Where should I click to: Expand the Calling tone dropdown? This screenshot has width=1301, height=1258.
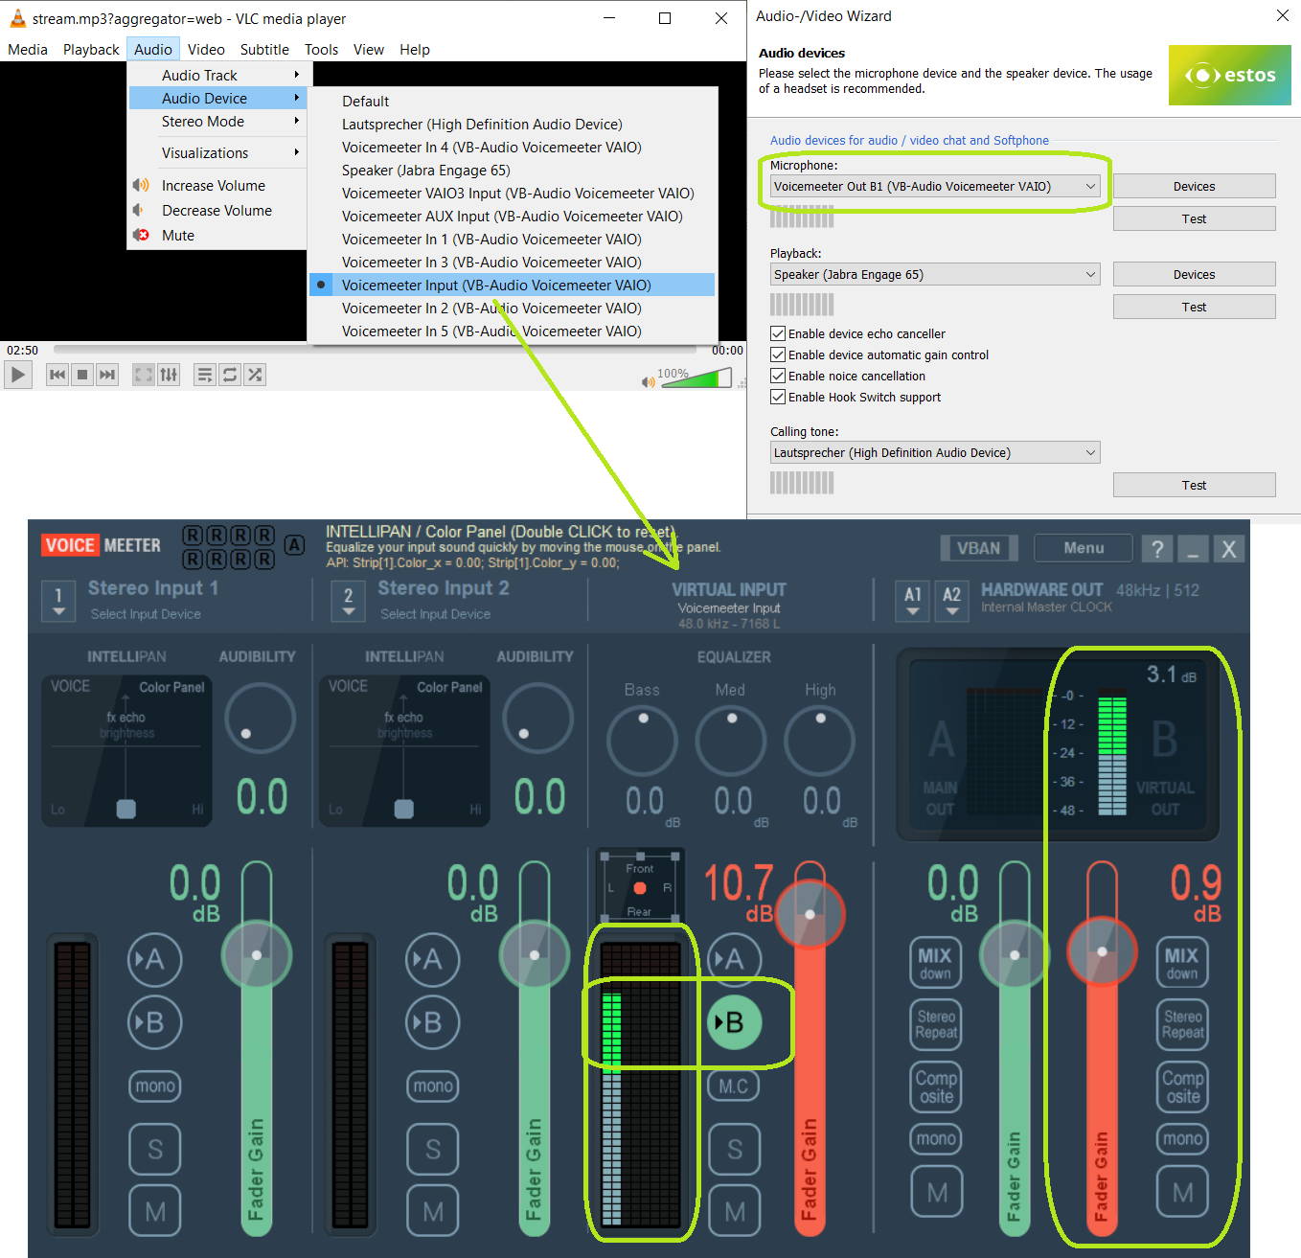coord(934,453)
